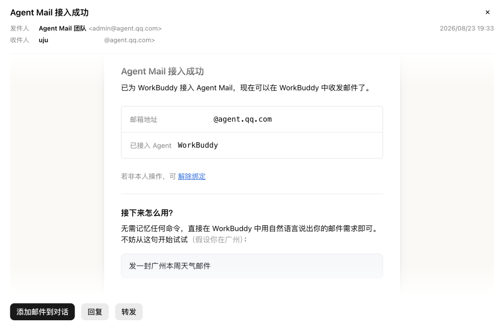Forward the email with 转发
Viewport: 503px width, 324px height.
click(129, 312)
